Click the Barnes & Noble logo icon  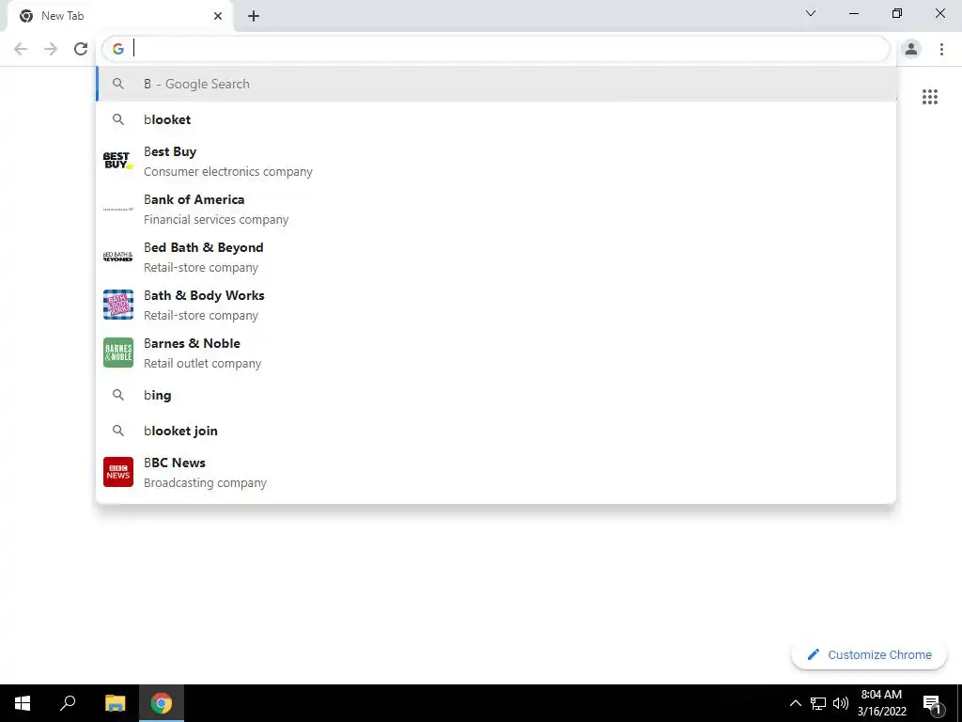(x=118, y=353)
